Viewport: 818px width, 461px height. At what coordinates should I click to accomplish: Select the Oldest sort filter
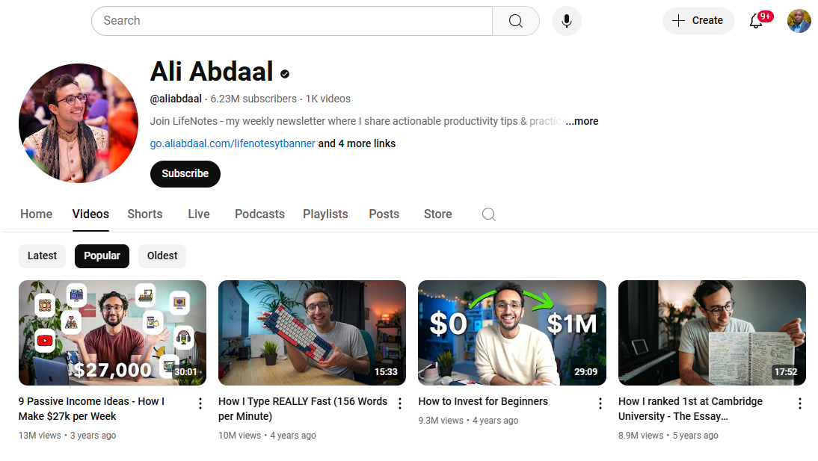click(x=162, y=256)
